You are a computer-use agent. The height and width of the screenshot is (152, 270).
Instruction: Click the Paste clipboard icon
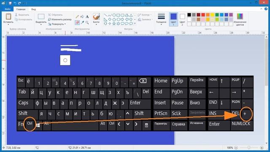click(x=8, y=16)
